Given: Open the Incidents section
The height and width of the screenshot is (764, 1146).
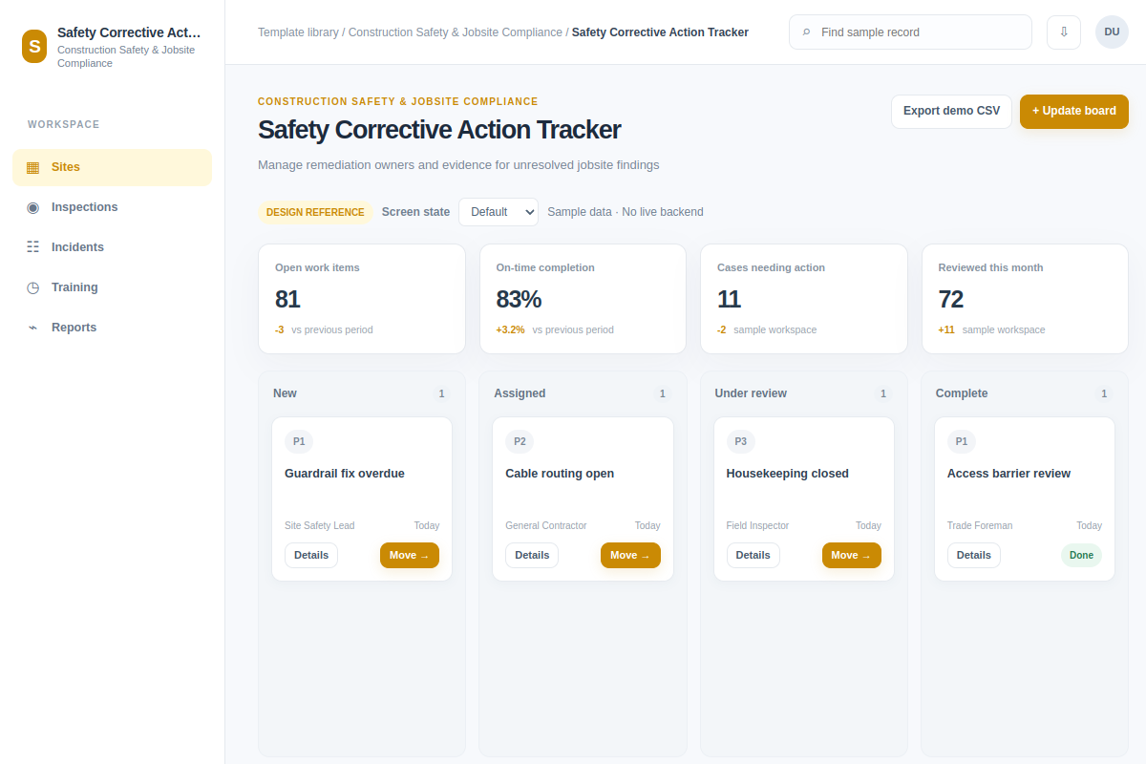Looking at the screenshot, I should point(112,247).
